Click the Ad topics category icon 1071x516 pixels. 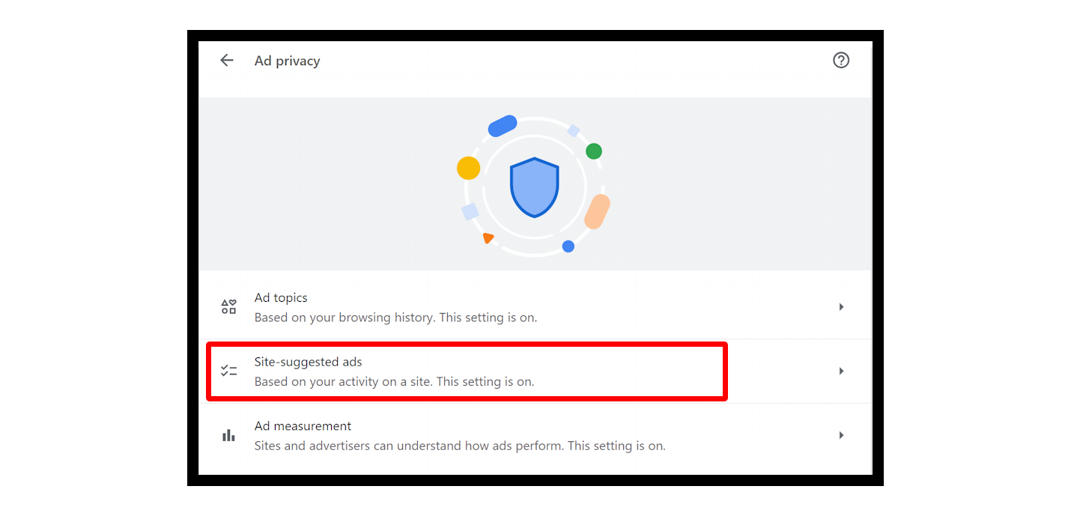[228, 306]
